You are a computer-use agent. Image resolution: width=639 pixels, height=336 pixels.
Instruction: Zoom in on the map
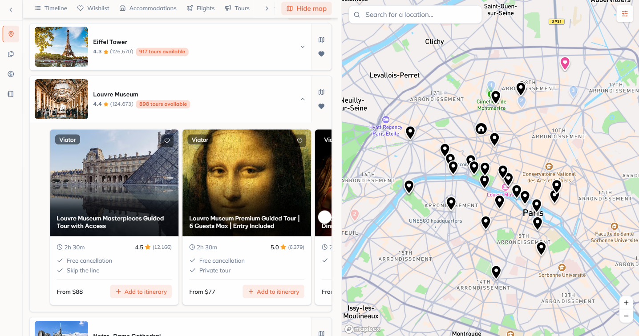click(x=626, y=303)
